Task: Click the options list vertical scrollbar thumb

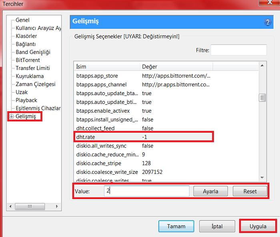Action: click(262, 98)
